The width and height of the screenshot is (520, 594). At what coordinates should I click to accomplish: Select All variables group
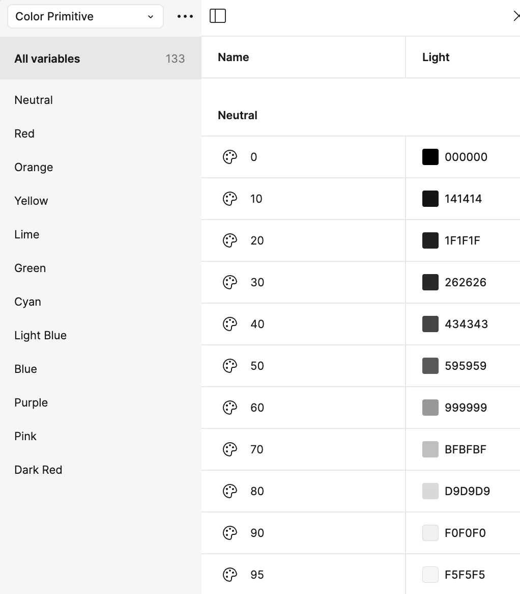[47, 59]
